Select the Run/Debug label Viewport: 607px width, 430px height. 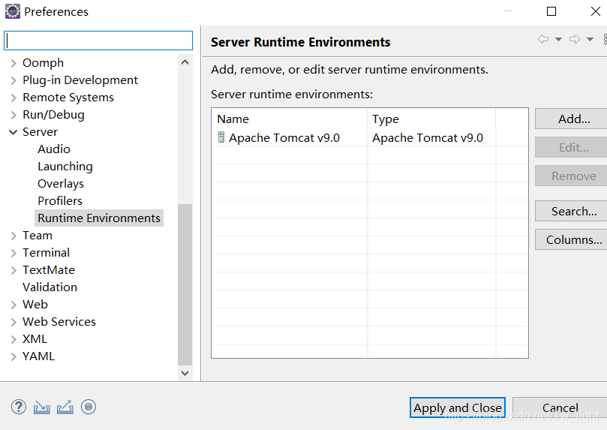coord(53,115)
